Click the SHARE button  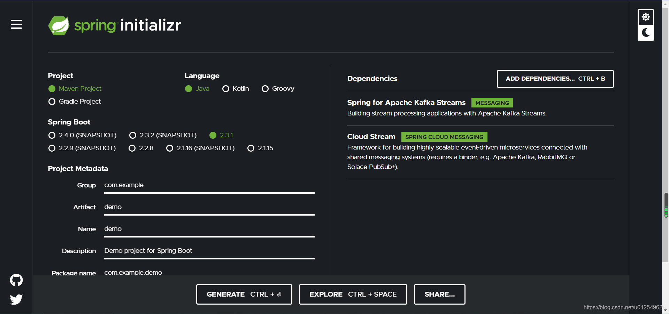click(439, 294)
